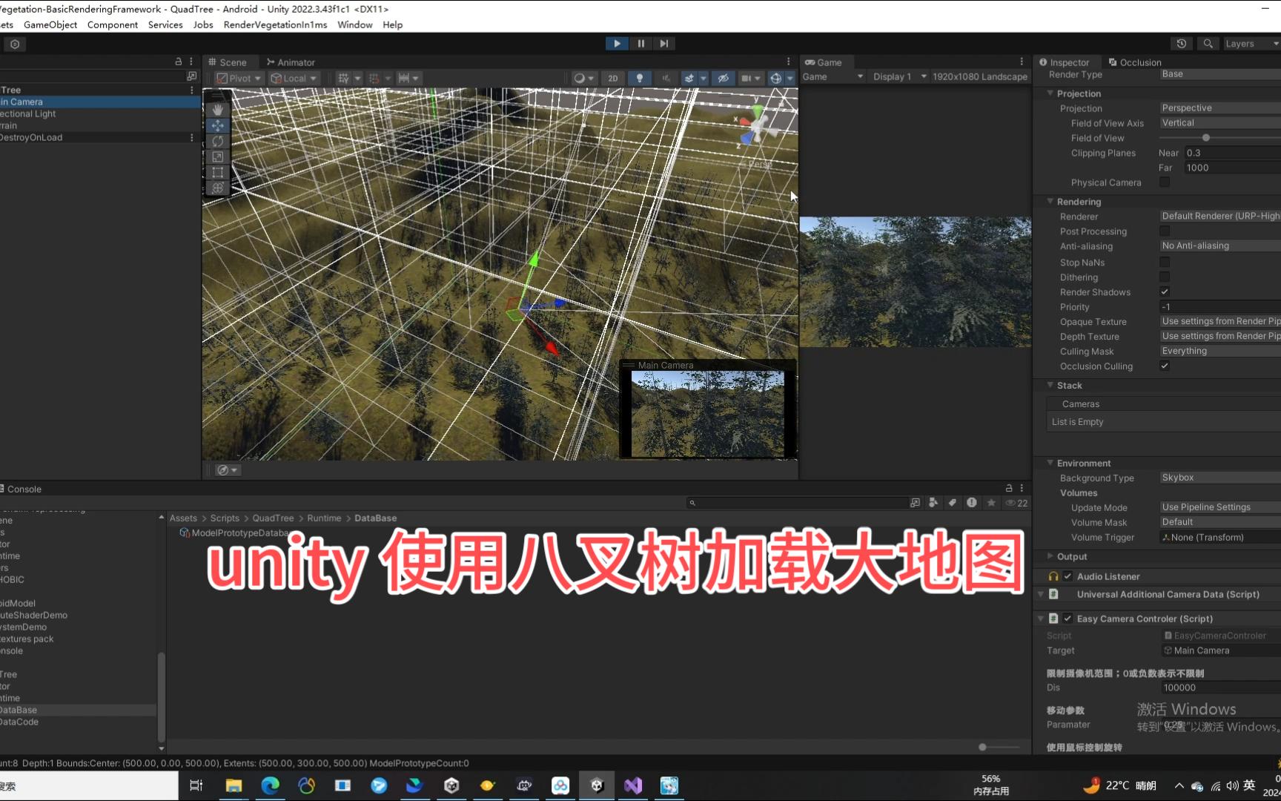The height and width of the screenshot is (801, 1281).
Task: Click the Step frame button
Action: [664, 44]
